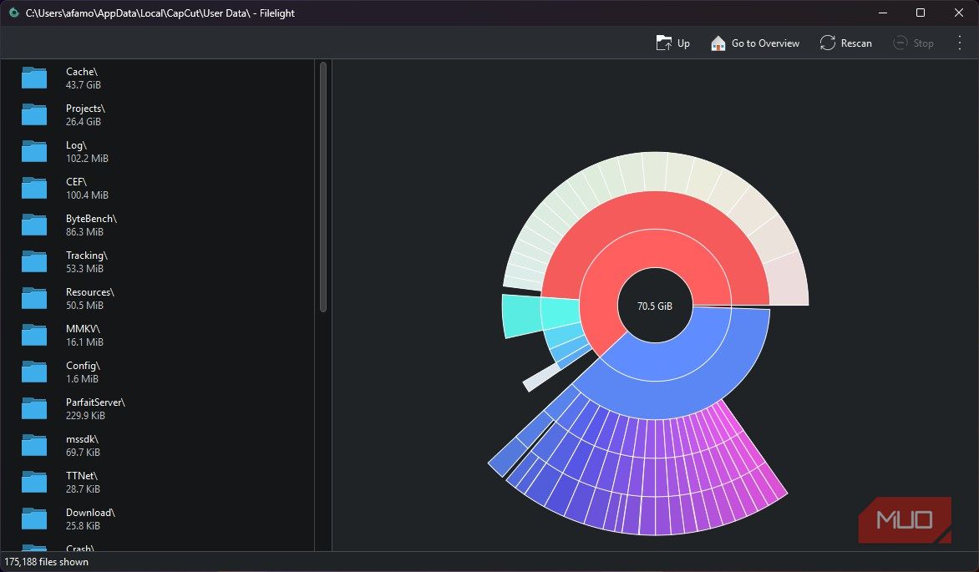The image size is (979, 572).
Task: Select the Projects folder icon
Action: point(34,115)
